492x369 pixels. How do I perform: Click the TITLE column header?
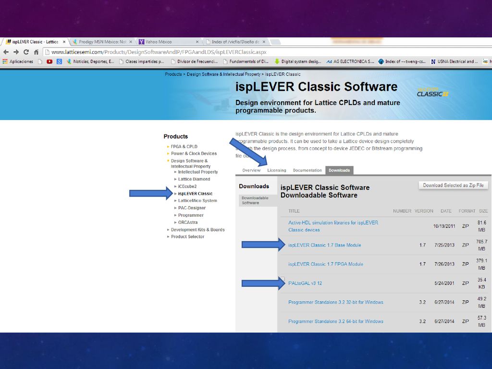click(294, 211)
